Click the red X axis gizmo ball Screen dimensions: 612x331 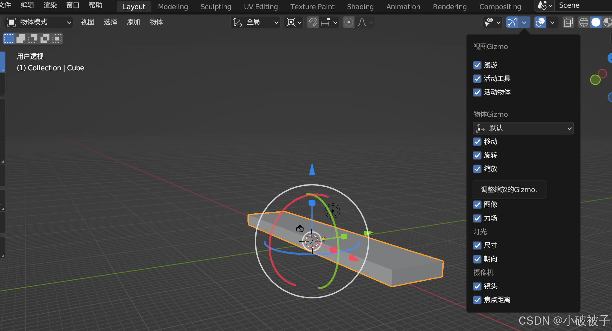coord(603,74)
